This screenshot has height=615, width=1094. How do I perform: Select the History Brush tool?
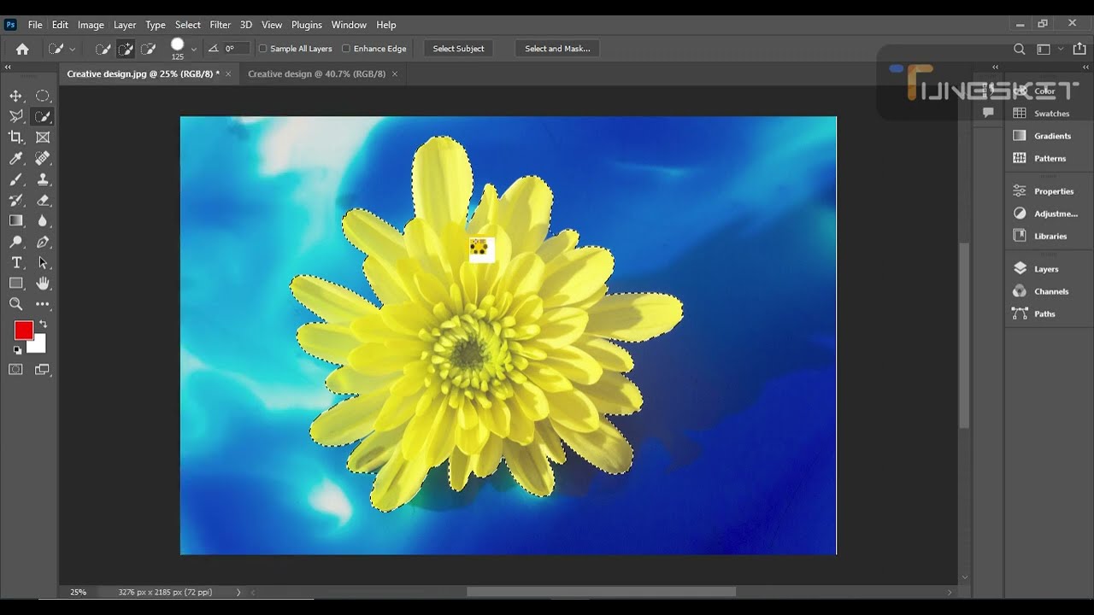click(16, 200)
